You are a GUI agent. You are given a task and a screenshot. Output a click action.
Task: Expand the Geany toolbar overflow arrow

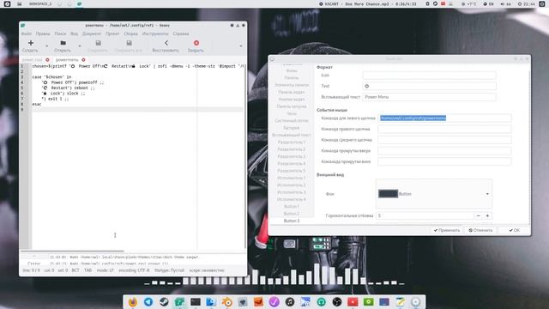point(241,45)
